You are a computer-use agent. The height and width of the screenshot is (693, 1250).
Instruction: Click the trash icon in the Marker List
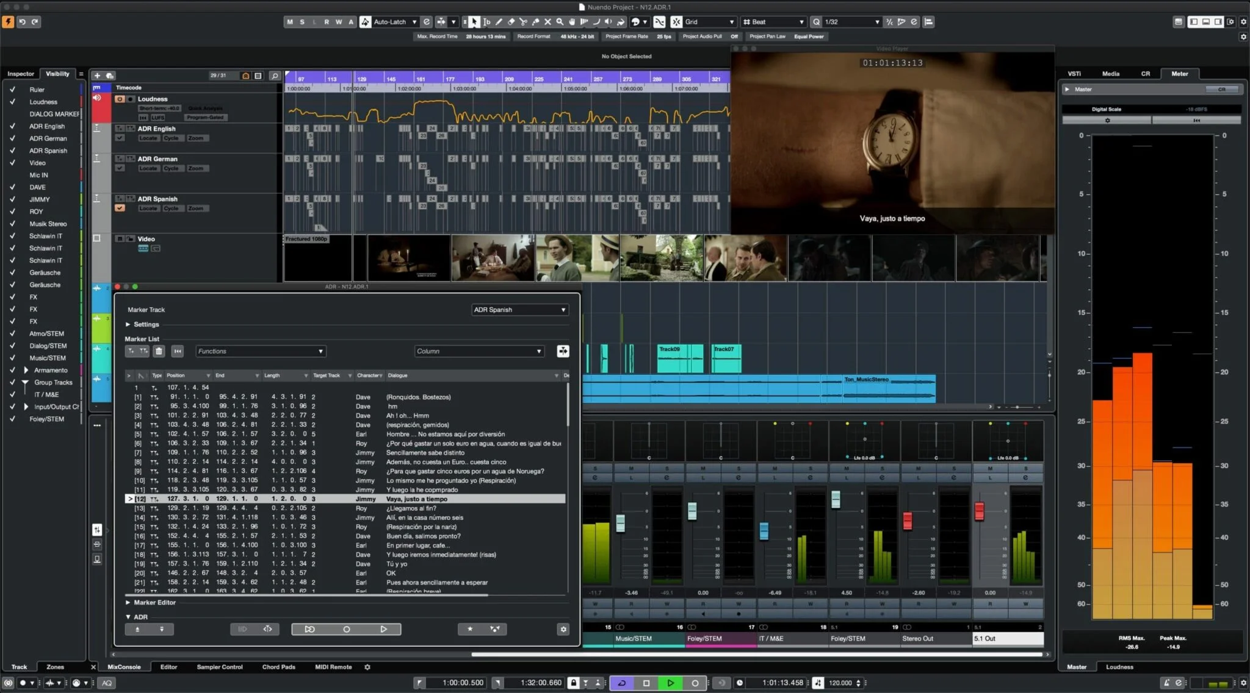tap(159, 351)
